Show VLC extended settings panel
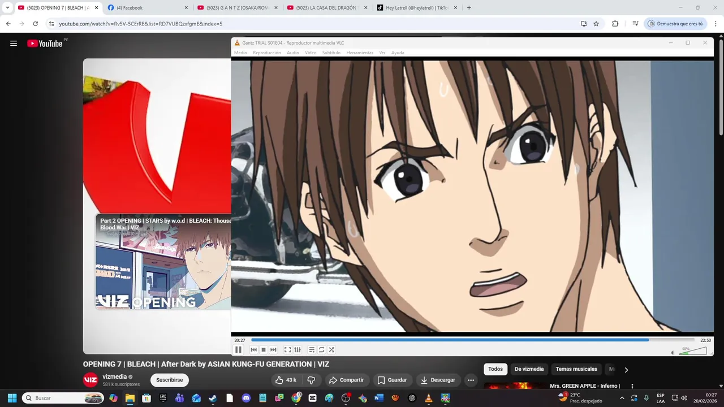Screen dimensions: 724x407 tap(298, 350)
